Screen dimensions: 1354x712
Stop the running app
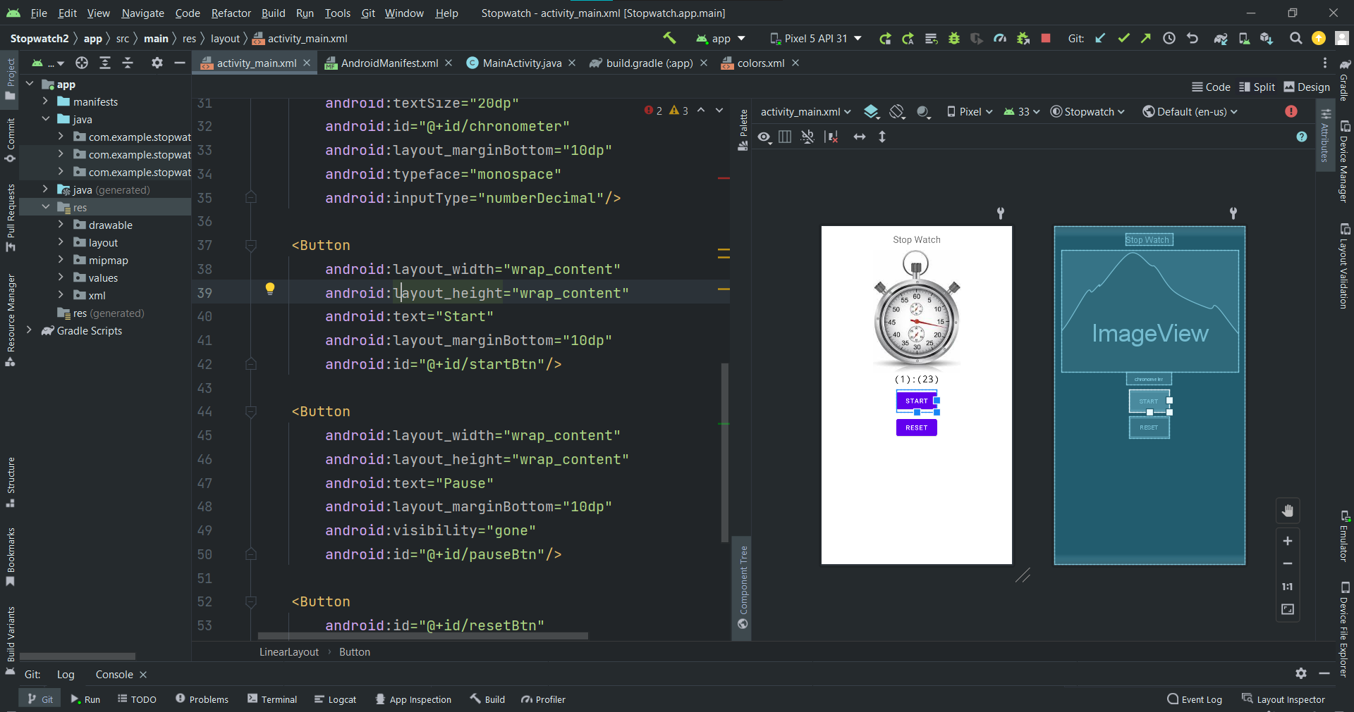click(x=1047, y=39)
